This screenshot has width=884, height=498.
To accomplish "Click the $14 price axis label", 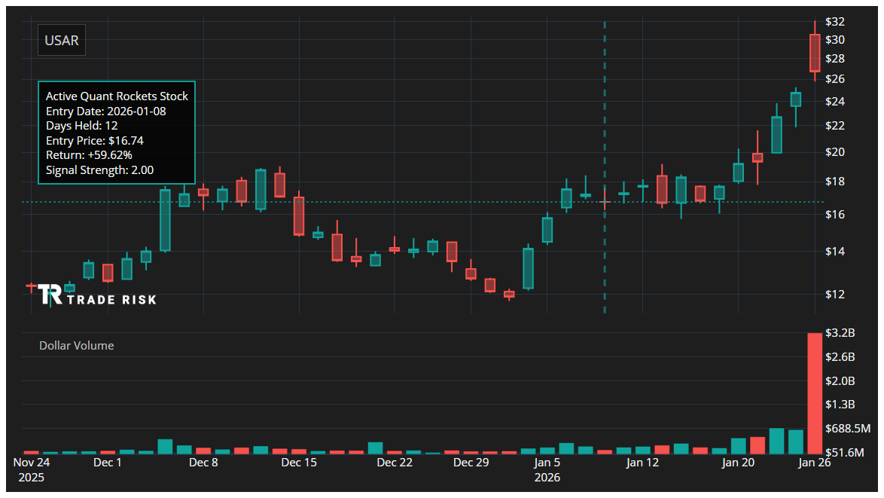I will (835, 252).
